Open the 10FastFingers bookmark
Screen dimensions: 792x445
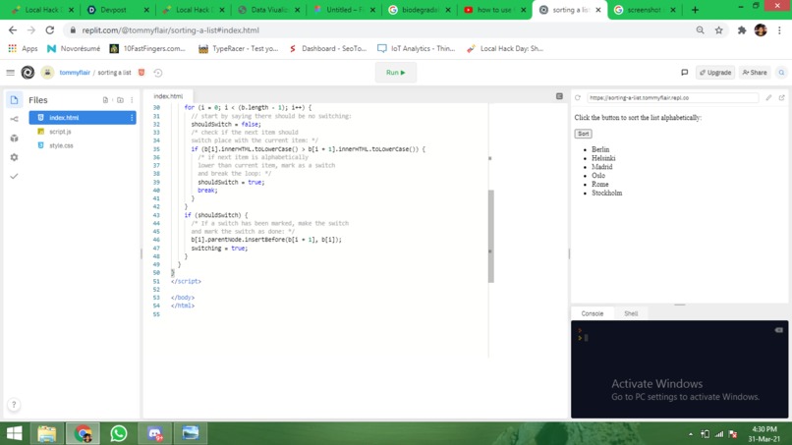[x=148, y=48]
